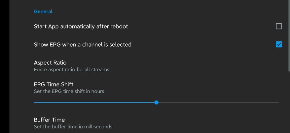Screen dimensions: 290x133
Task: Open the Buffer Time setting
Action: 49,120
